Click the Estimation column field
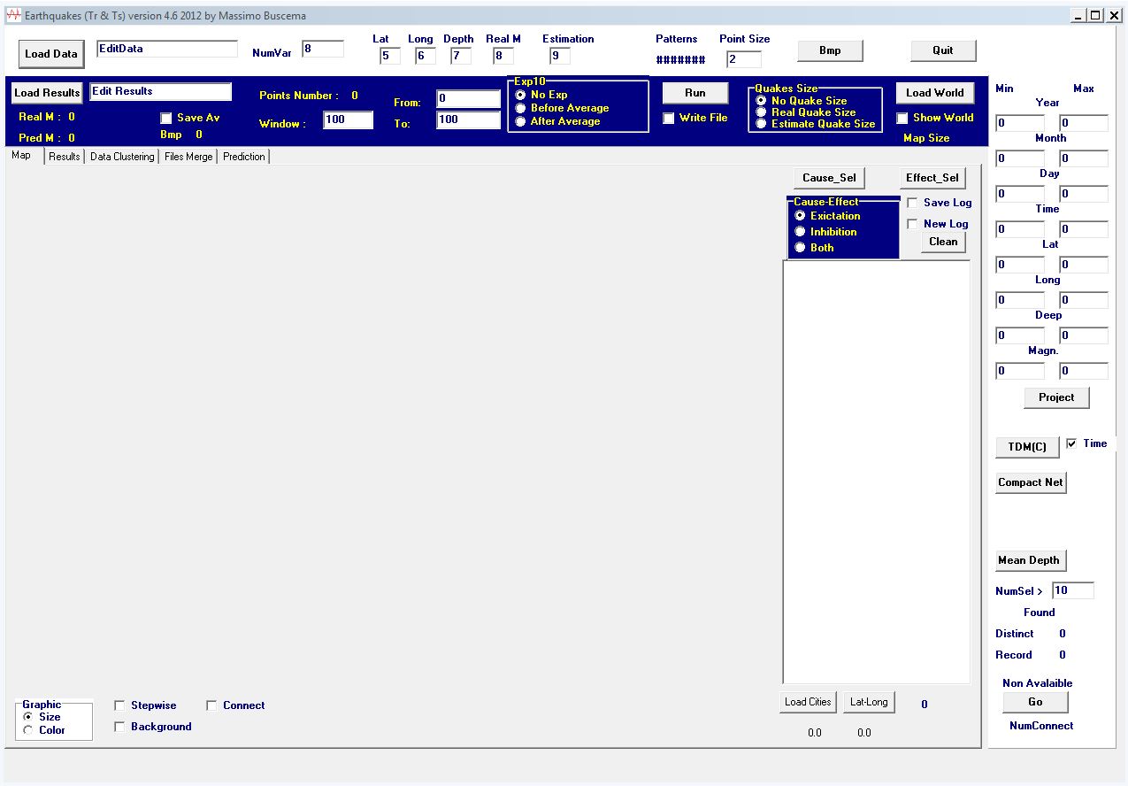The width and height of the screenshot is (1128, 786). 560,57
